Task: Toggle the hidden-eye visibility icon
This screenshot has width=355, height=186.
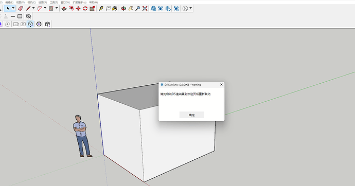Action: click(x=28, y=16)
